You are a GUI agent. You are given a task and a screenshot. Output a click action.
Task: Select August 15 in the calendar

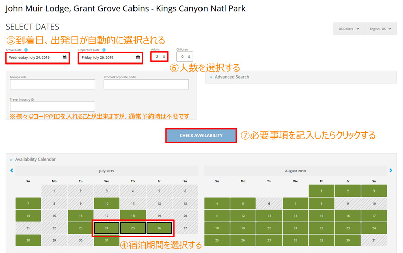click(x=321, y=216)
